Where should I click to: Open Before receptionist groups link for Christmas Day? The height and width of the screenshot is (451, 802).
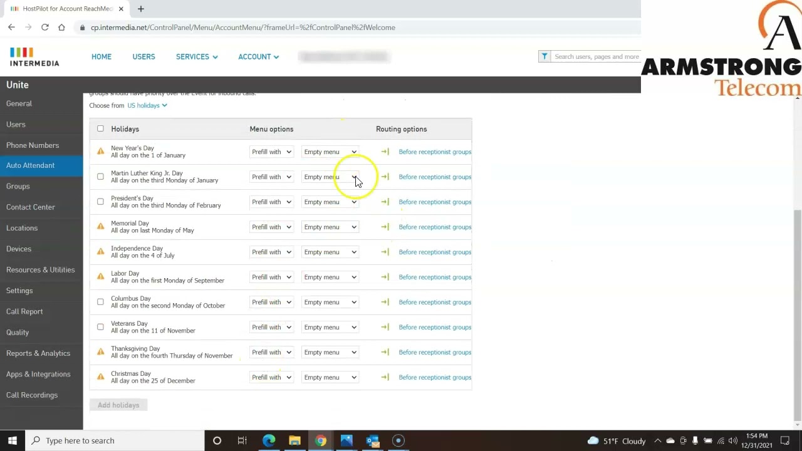[x=435, y=377]
